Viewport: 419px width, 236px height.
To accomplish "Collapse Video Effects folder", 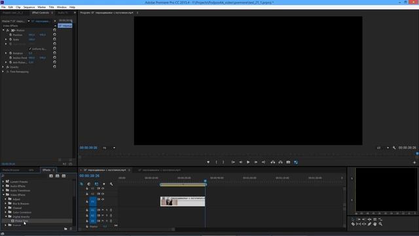I will pos(3,195).
